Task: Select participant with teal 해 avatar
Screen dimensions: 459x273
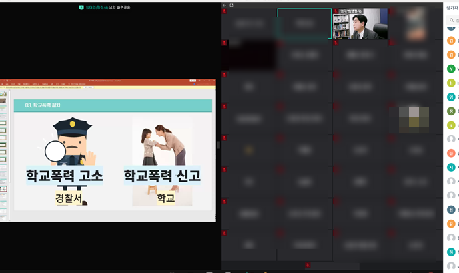Action: (x=451, y=252)
